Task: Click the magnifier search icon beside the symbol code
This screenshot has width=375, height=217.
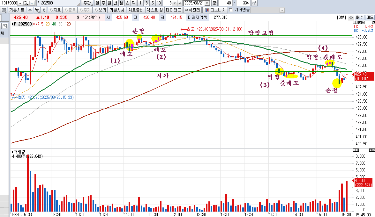Action: pos(26,3)
